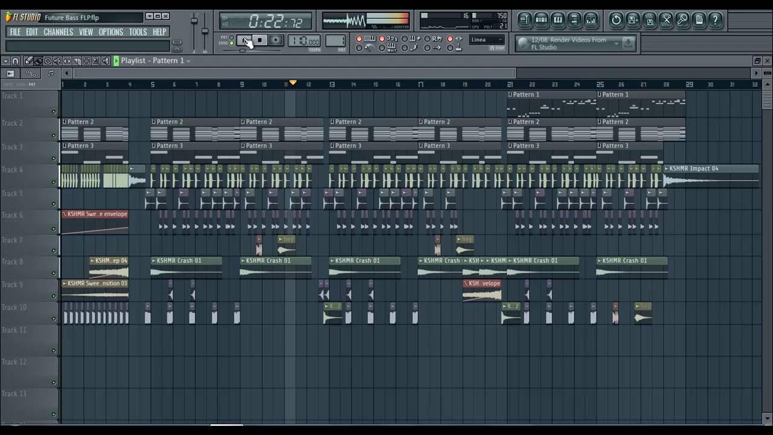The height and width of the screenshot is (435, 773).
Task: Open the EDIT menu
Action: pos(32,32)
